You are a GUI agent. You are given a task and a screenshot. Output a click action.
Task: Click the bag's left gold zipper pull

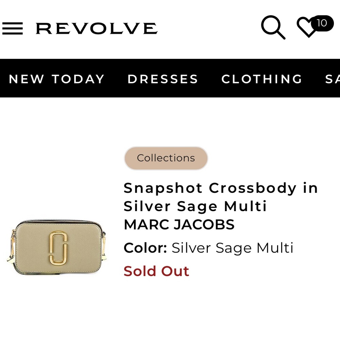coord(11,247)
